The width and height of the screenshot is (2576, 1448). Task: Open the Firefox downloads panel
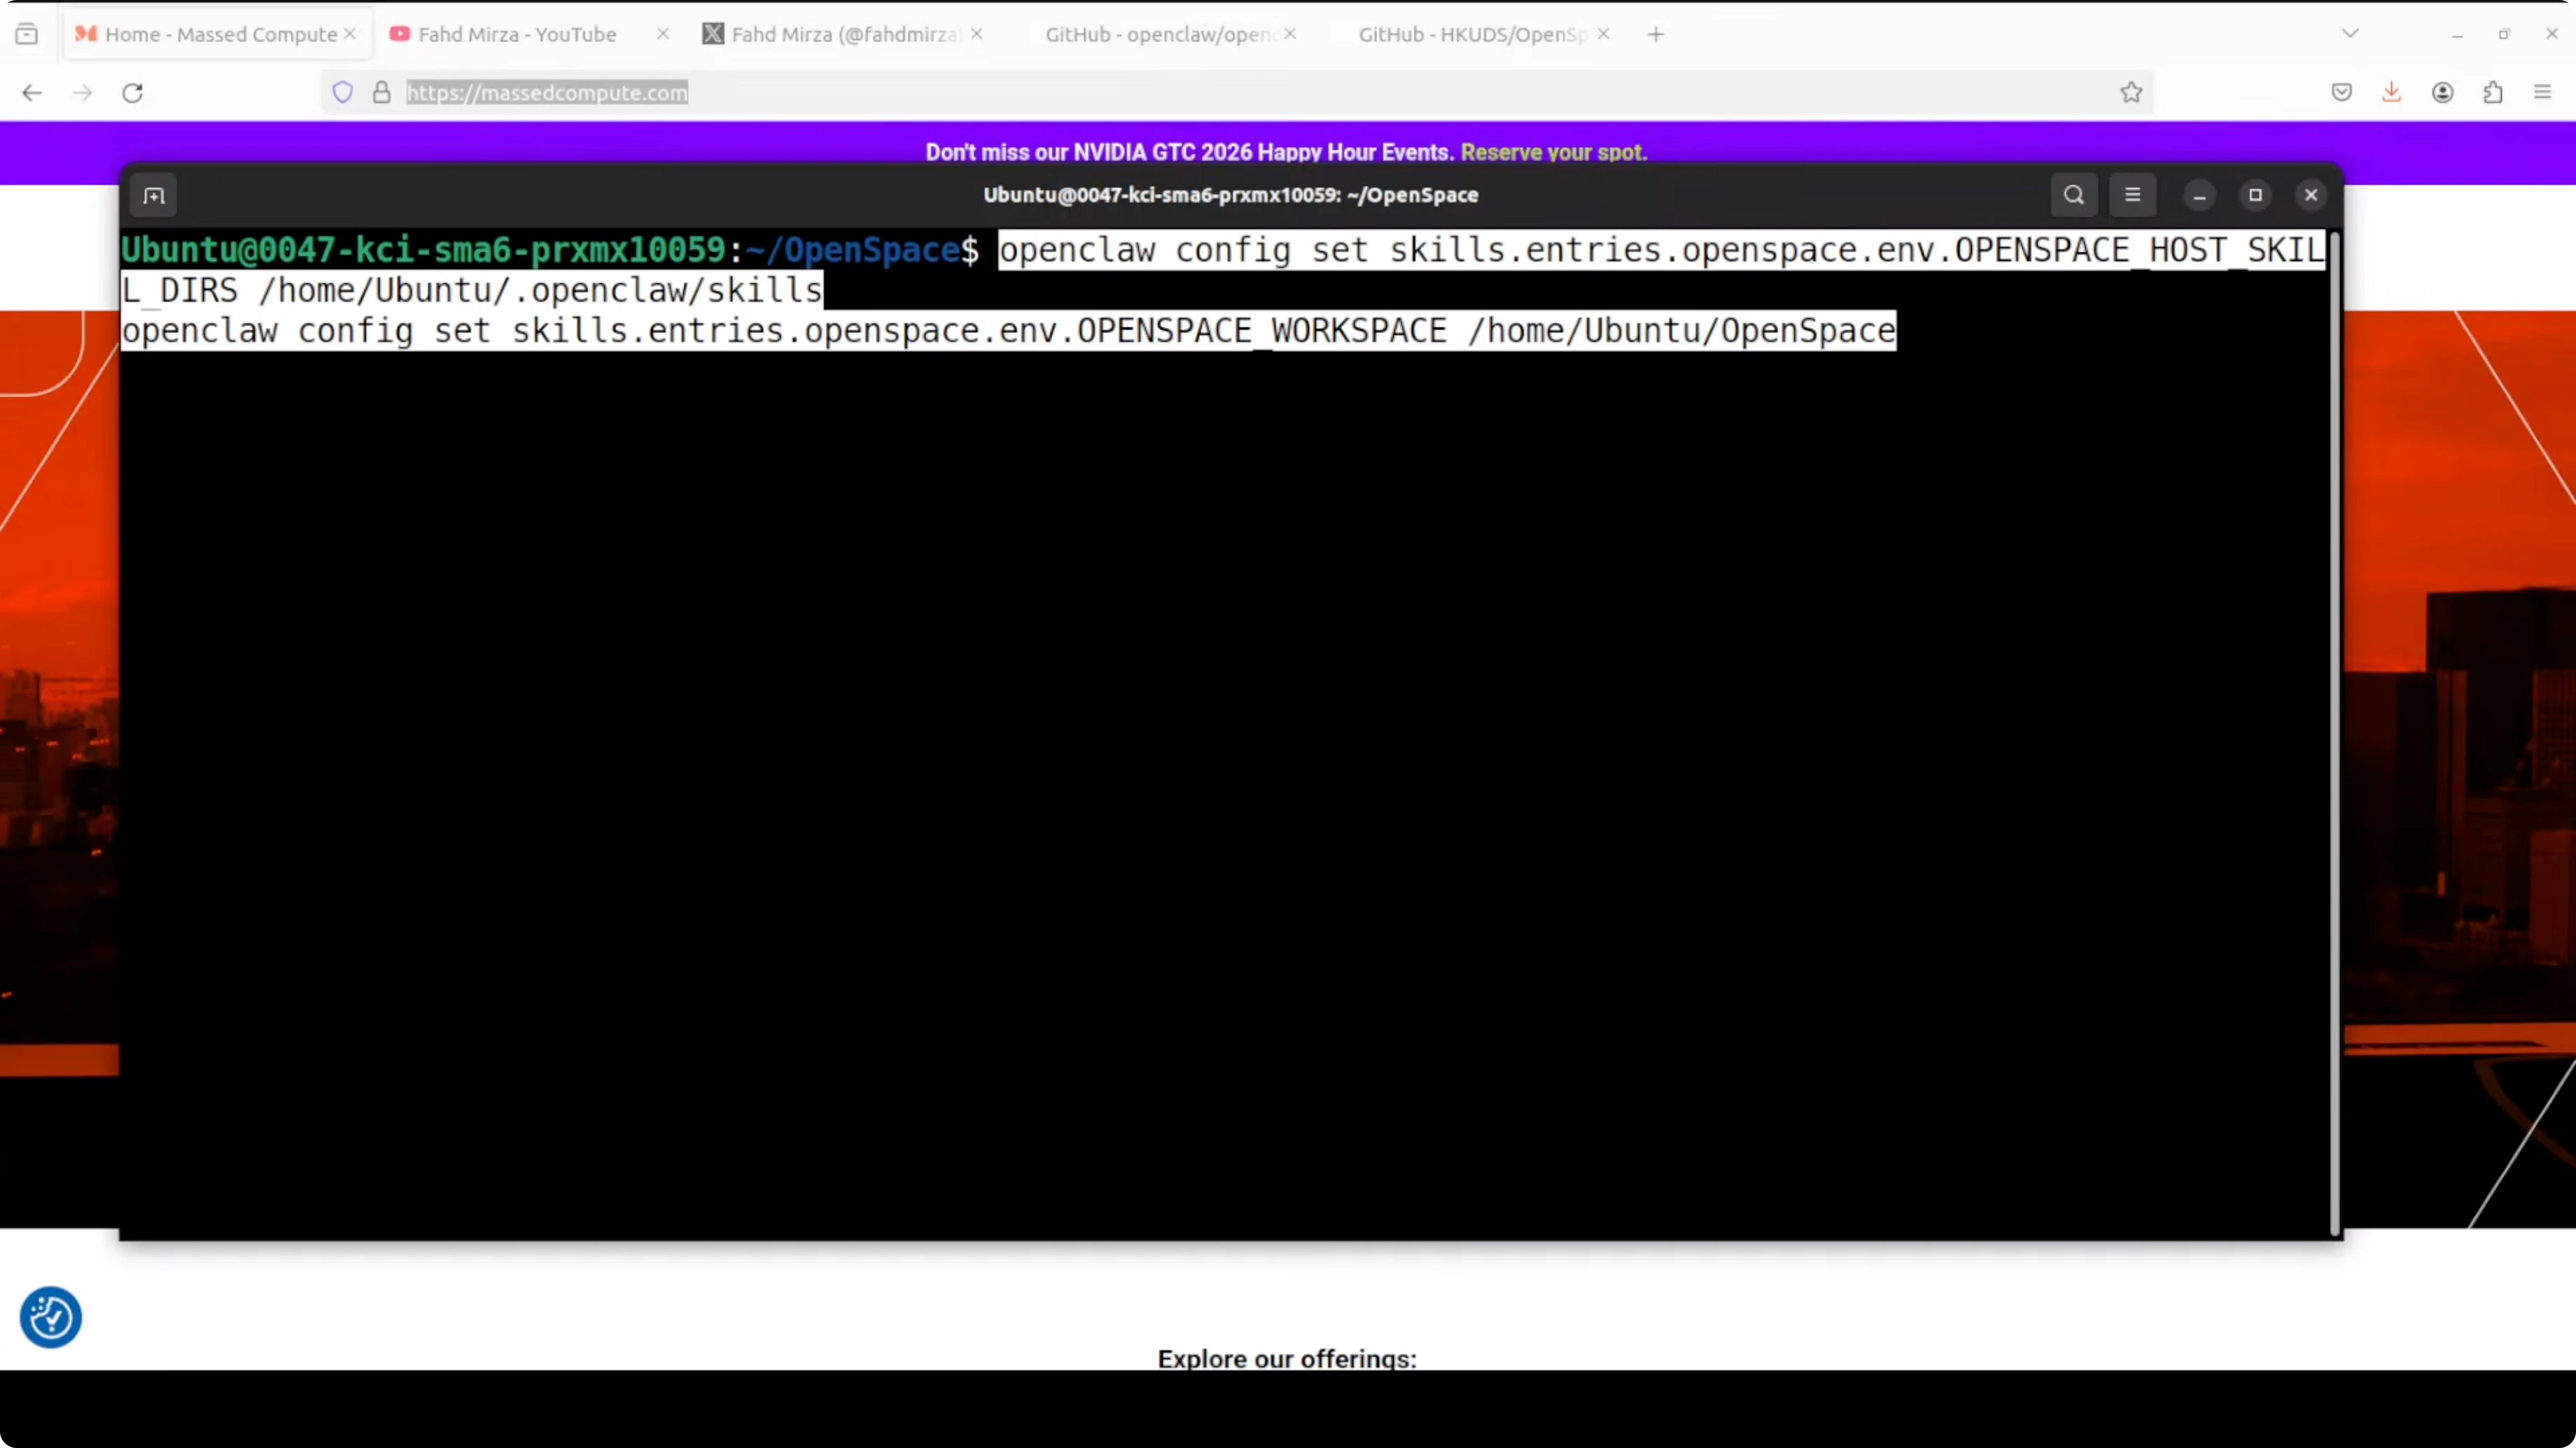pos(2391,93)
